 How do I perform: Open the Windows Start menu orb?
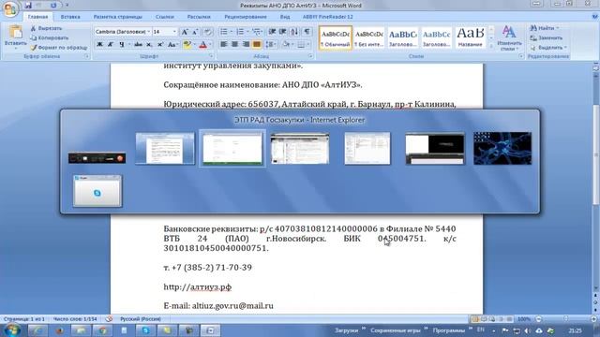tap(12, 330)
